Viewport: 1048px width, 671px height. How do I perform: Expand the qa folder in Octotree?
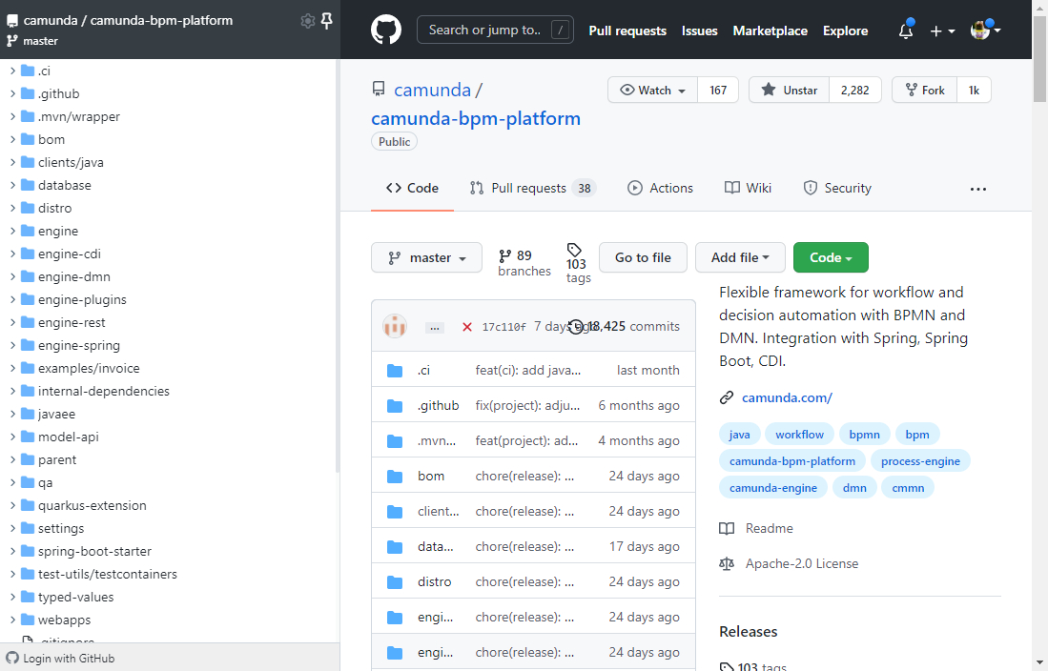tap(12, 482)
